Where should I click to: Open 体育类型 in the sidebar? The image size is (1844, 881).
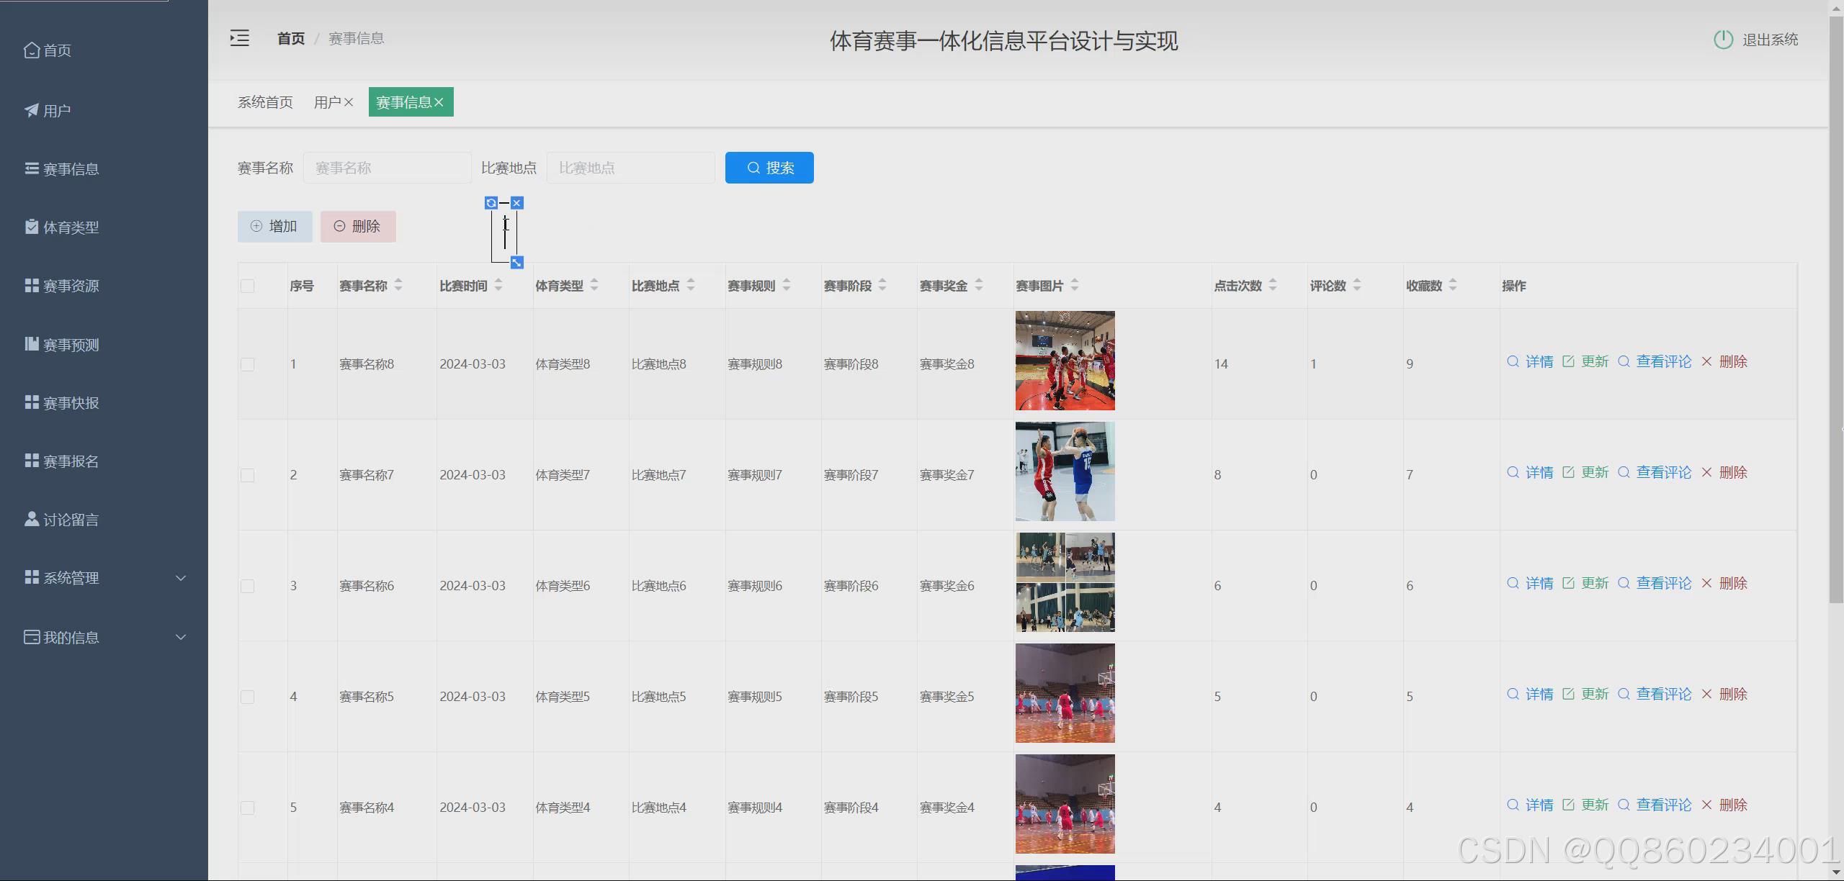click(x=71, y=227)
